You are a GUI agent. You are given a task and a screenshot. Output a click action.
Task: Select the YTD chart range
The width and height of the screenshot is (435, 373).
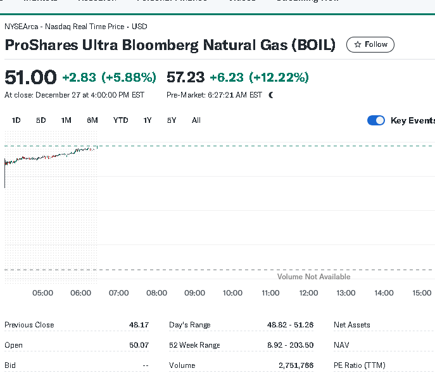click(121, 120)
